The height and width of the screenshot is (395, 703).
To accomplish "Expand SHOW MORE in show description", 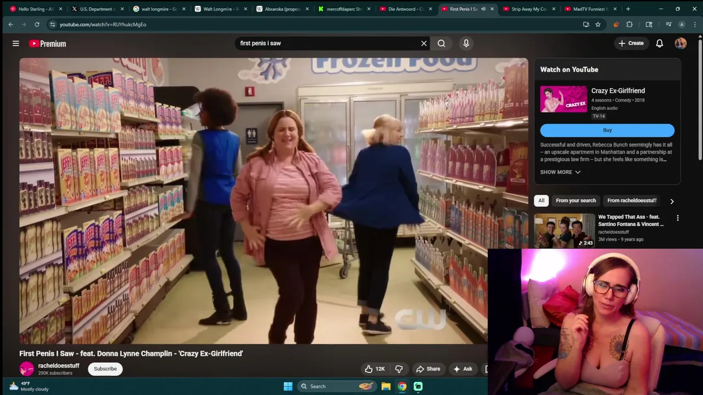I will pyautogui.click(x=560, y=172).
